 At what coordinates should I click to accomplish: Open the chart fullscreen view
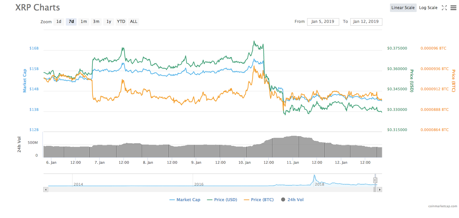(x=444, y=7)
